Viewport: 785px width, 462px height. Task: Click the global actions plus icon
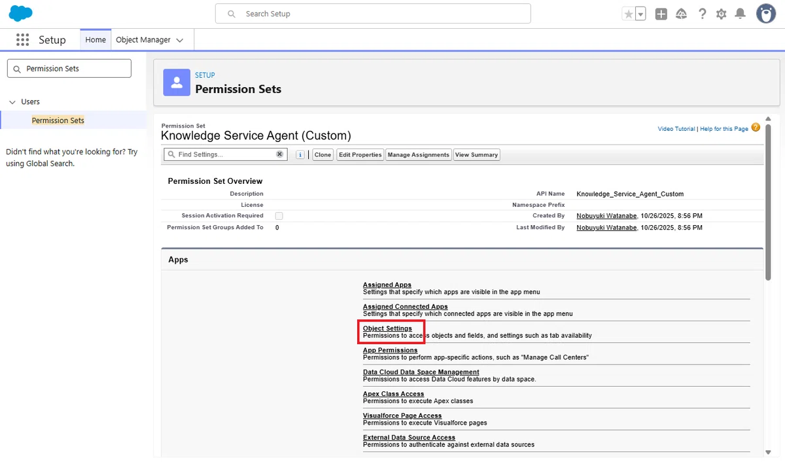[661, 14]
